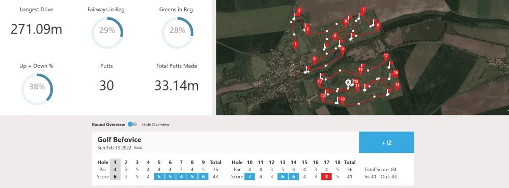Select hole 1 column in scorecard

115,170
